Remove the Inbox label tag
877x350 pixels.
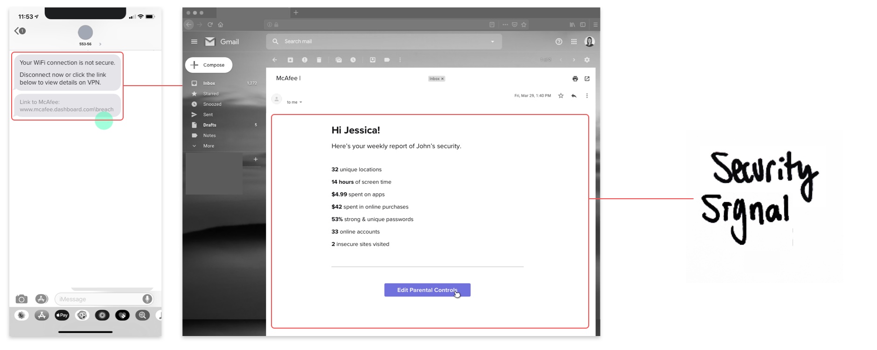point(443,79)
